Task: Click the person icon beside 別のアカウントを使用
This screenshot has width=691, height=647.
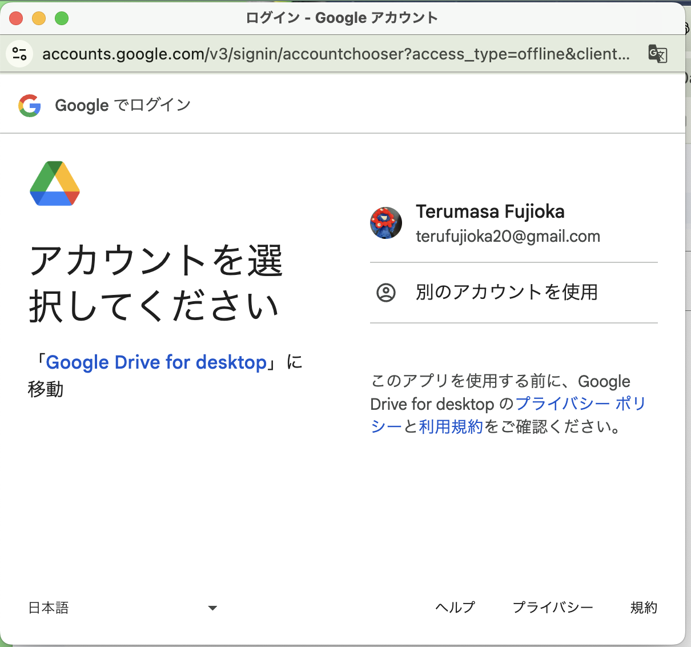Action: (x=387, y=293)
